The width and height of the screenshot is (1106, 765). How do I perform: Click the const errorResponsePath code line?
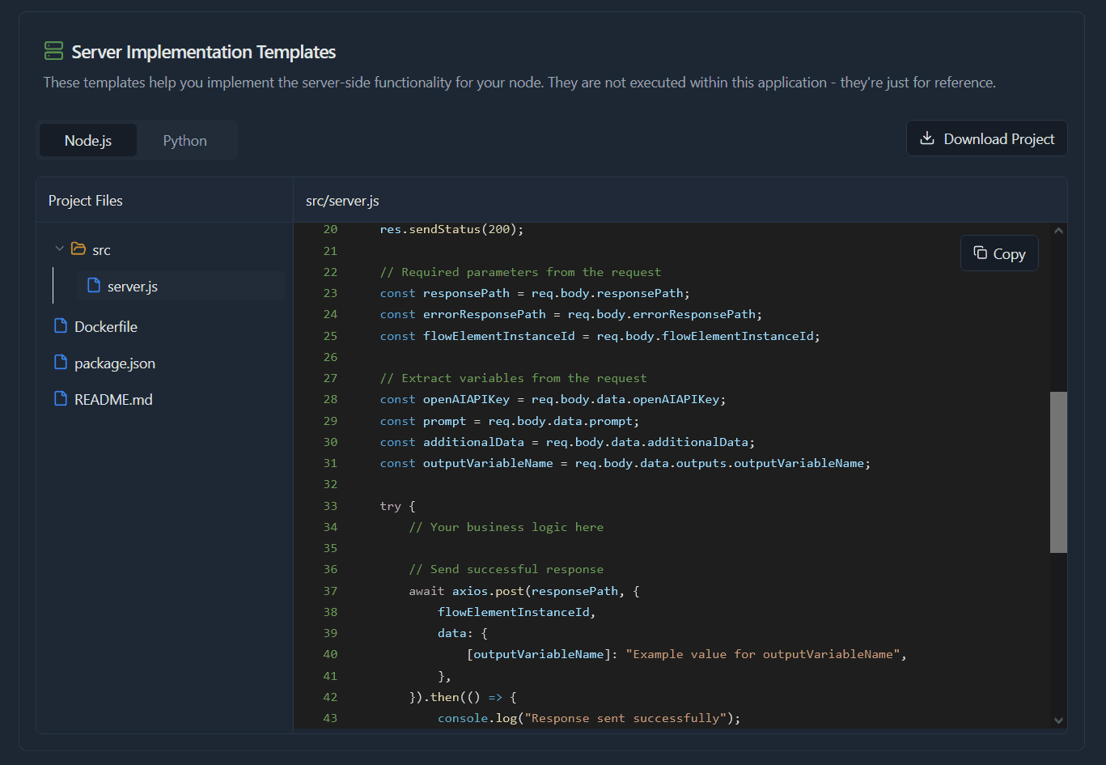pyautogui.click(x=571, y=314)
